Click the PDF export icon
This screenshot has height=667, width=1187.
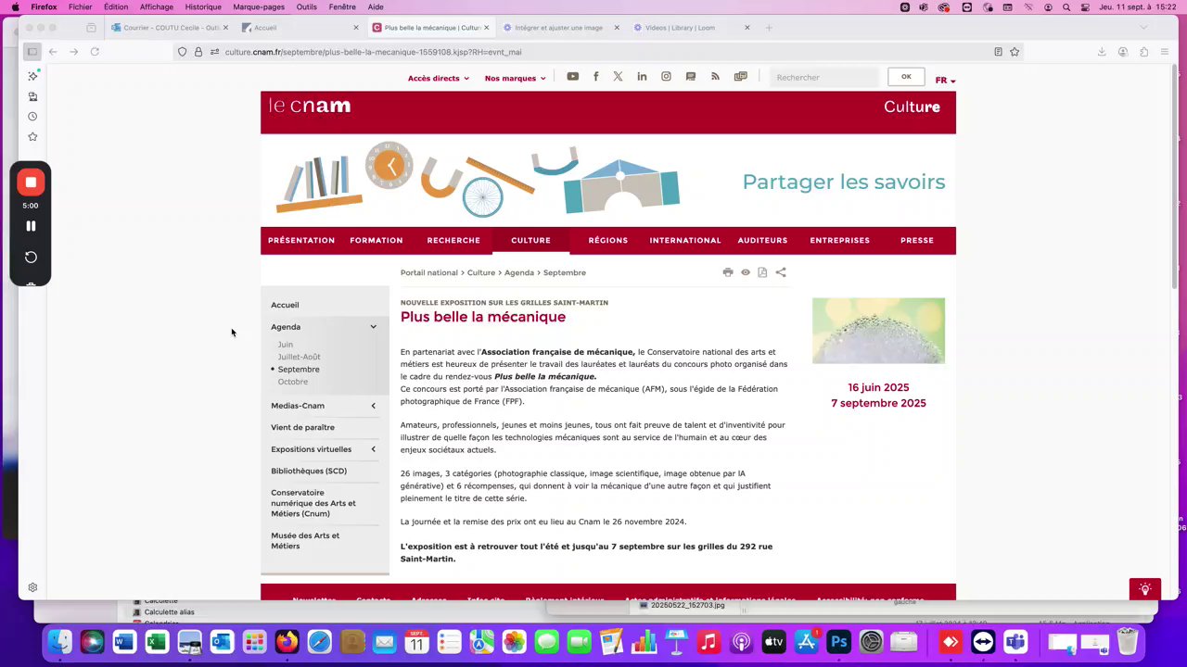click(762, 272)
